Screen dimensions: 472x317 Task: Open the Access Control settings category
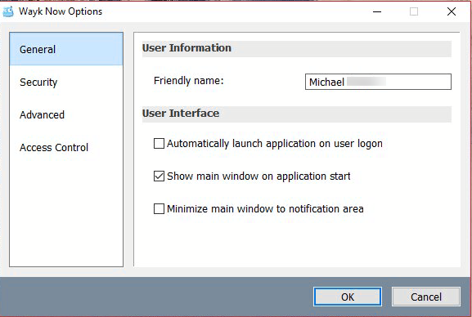[x=66, y=147]
